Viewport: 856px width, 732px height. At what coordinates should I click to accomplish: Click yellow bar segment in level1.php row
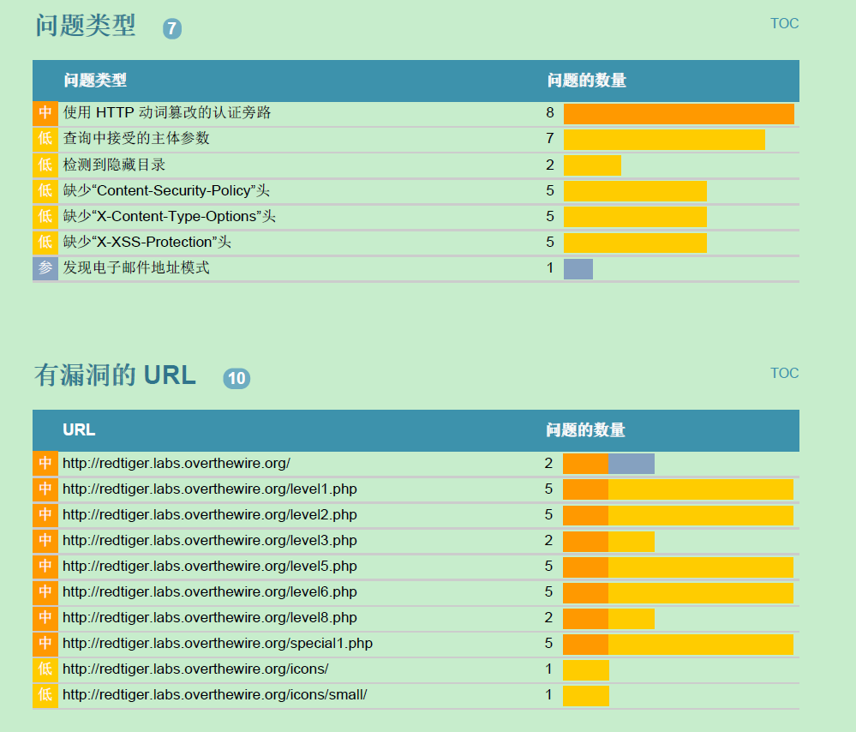click(700, 489)
